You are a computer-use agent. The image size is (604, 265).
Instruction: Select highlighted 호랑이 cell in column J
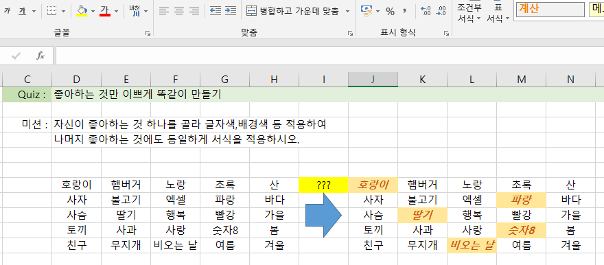point(373,185)
